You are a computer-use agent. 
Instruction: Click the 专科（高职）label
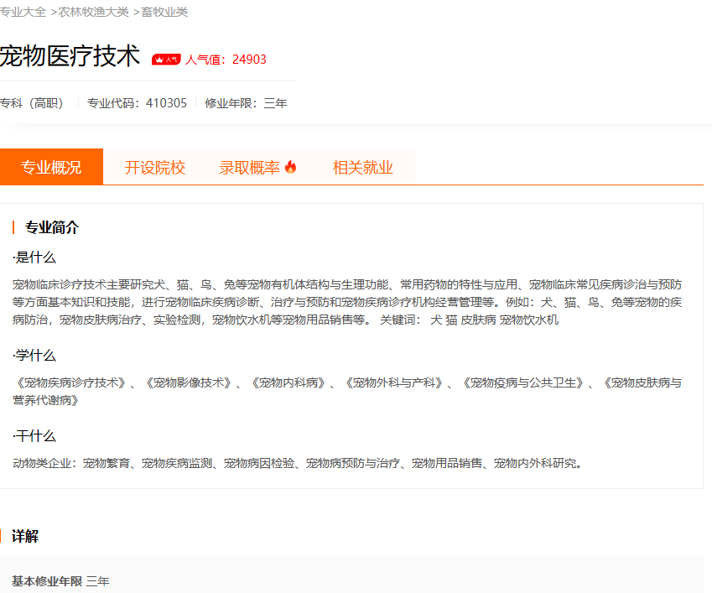click(31, 103)
